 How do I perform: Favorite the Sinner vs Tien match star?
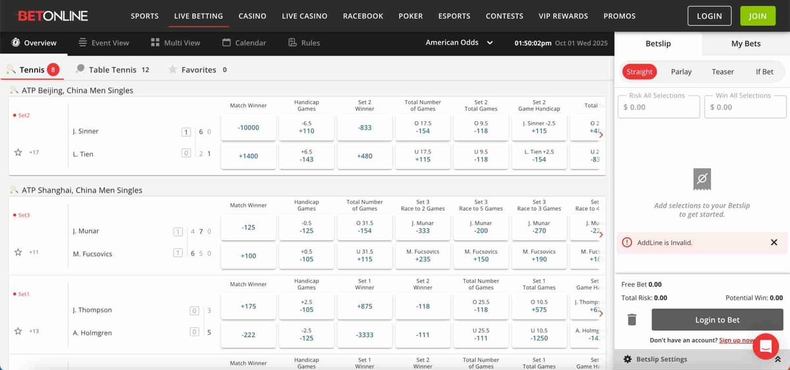18,152
